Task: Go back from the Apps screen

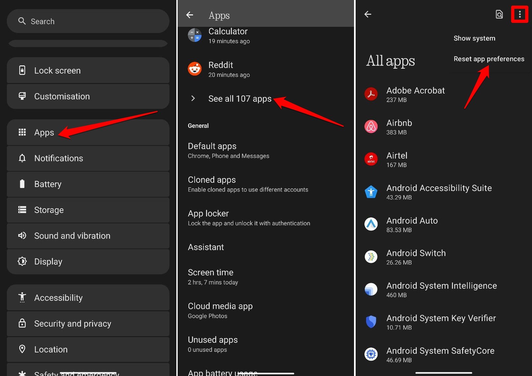Action: (190, 15)
